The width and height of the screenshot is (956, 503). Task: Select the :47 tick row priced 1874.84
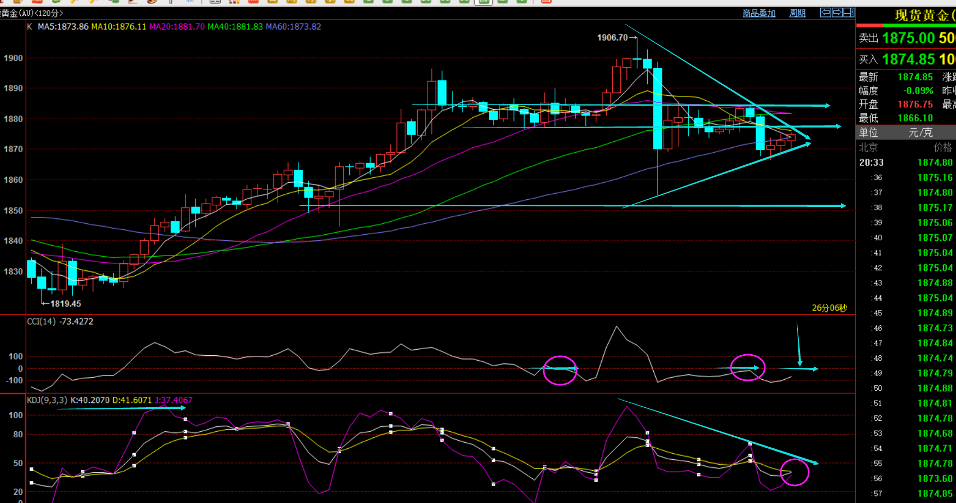[x=906, y=343]
